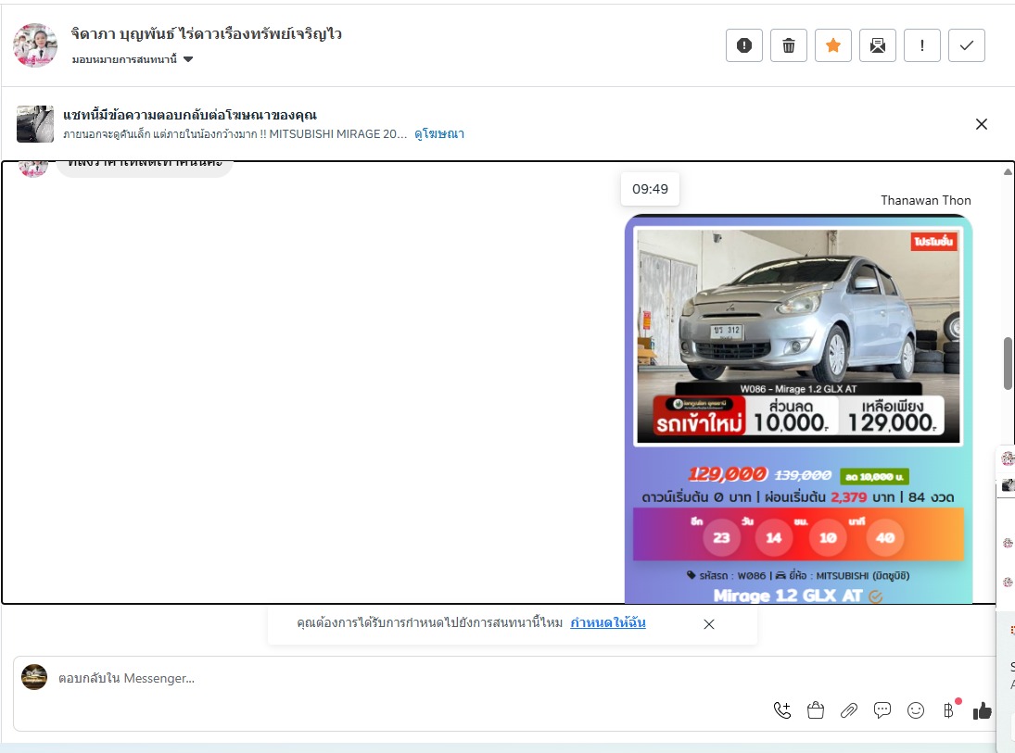Dismiss the ad reply banner
The height and width of the screenshot is (753, 1015).
[x=982, y=124]
